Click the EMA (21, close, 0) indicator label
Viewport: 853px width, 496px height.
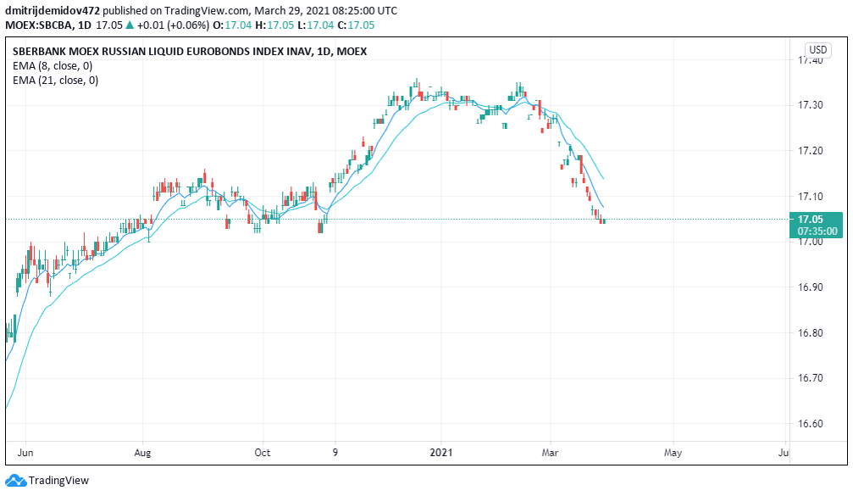[x=56, y=81]
